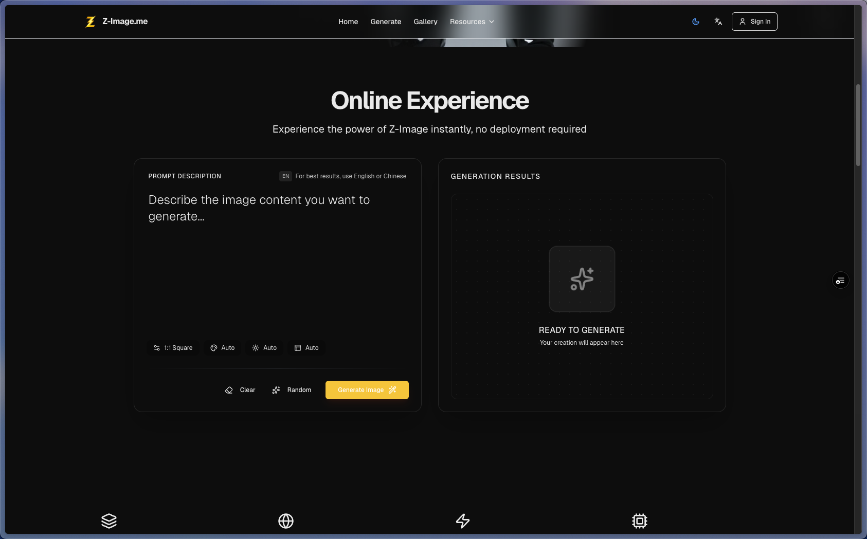Click the floating settings panel icon on right edge

840,280
